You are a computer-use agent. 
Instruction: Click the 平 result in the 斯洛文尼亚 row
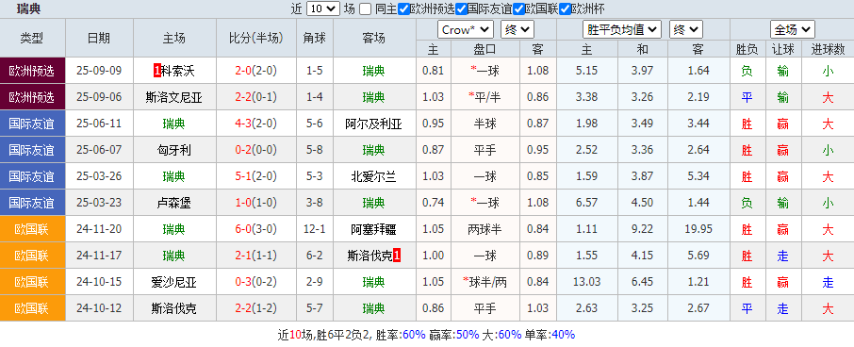(x=747, y=97)
